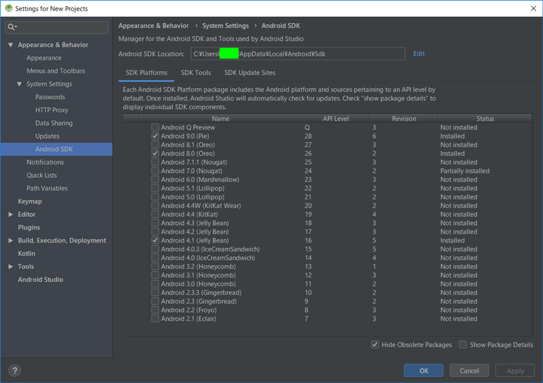Expand the Tools tree arrow

coord(10,266)
